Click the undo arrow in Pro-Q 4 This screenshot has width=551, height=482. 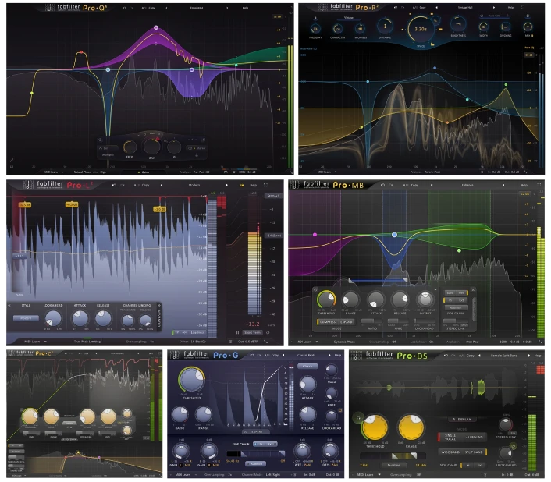124,7
